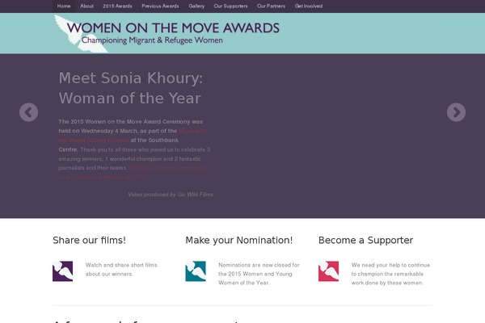Follow the Women of the World Festival link
This screenshot has height=323, width=485.
(x=133, y=136)
